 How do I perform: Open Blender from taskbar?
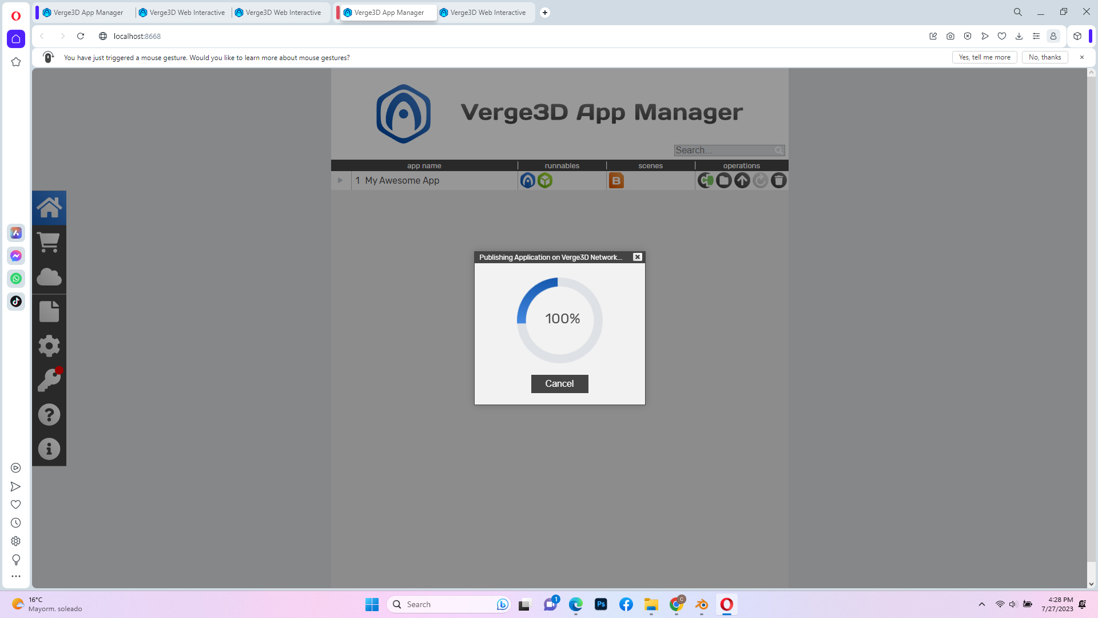(x=702, y=604)
